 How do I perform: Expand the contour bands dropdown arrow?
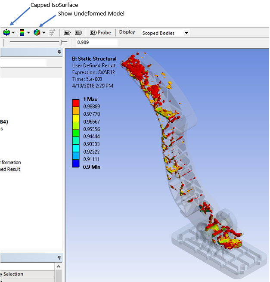(x=28, y=33)
